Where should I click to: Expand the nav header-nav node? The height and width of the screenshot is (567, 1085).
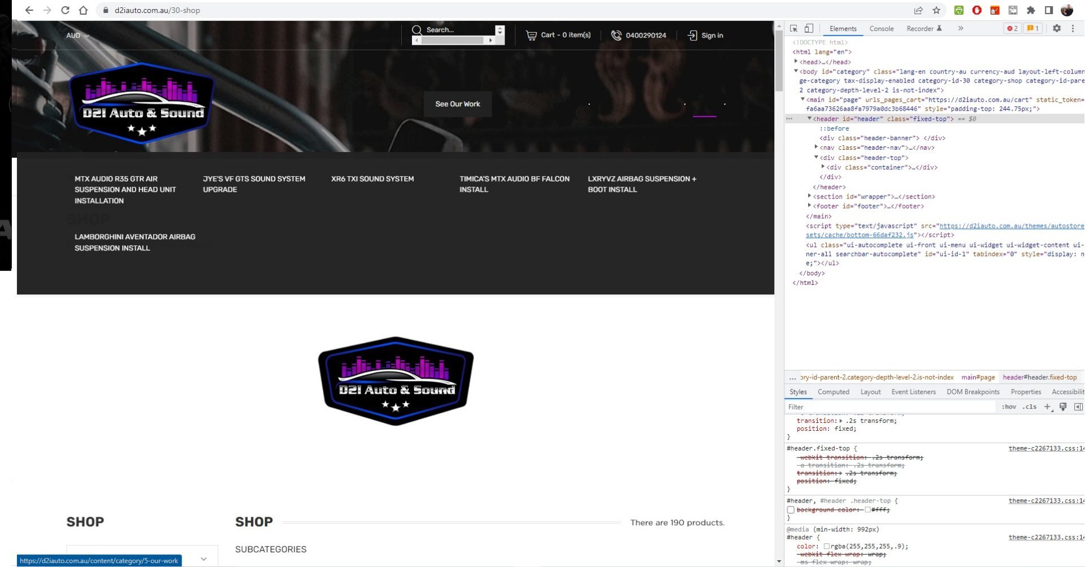(x=816, y=148)
